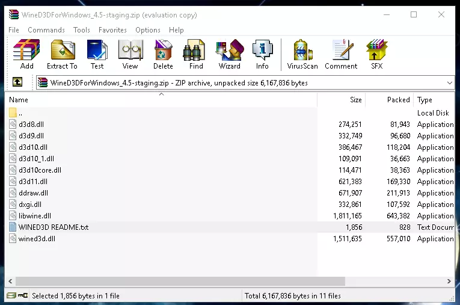The image size is (460, 305).
Task: Click 'Total 6,167,836 bytes in 11 files' status
Action: (x=292, y=295)
